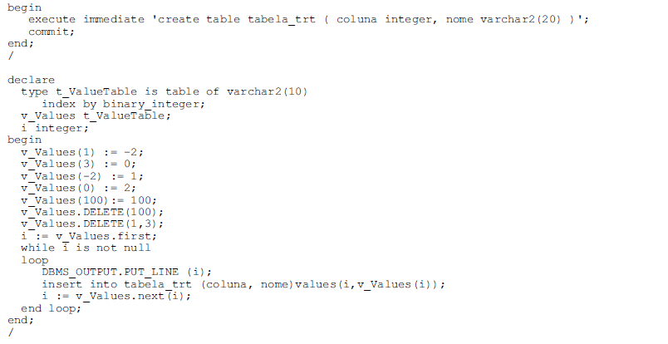Click the 'v_Values(100):= 100;' assignment

click(x=89, y=200)
